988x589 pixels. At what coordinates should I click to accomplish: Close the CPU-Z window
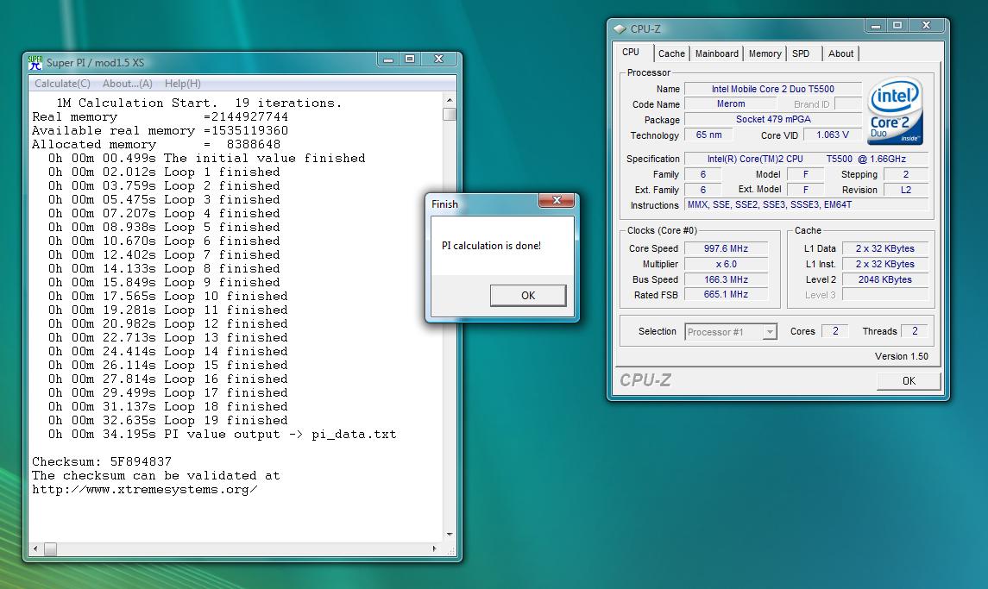926,27
